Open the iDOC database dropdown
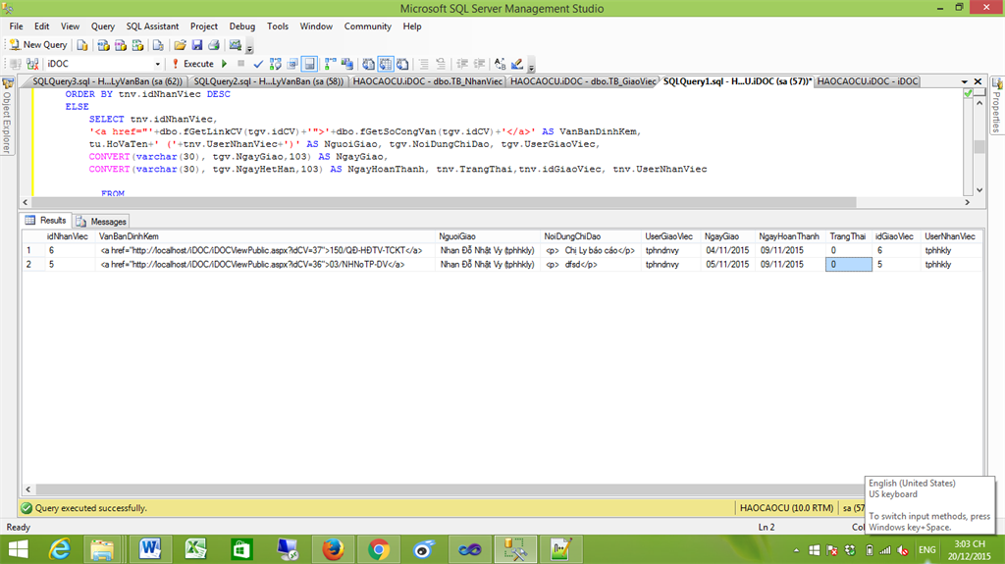Image resolution: width=1005 pixels, height=564 pixels. coord(158,64)
